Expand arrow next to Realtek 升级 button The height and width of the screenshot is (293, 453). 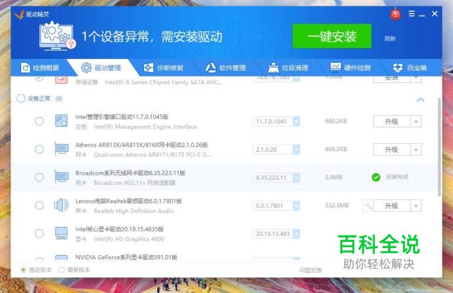[x=416, y=206]
